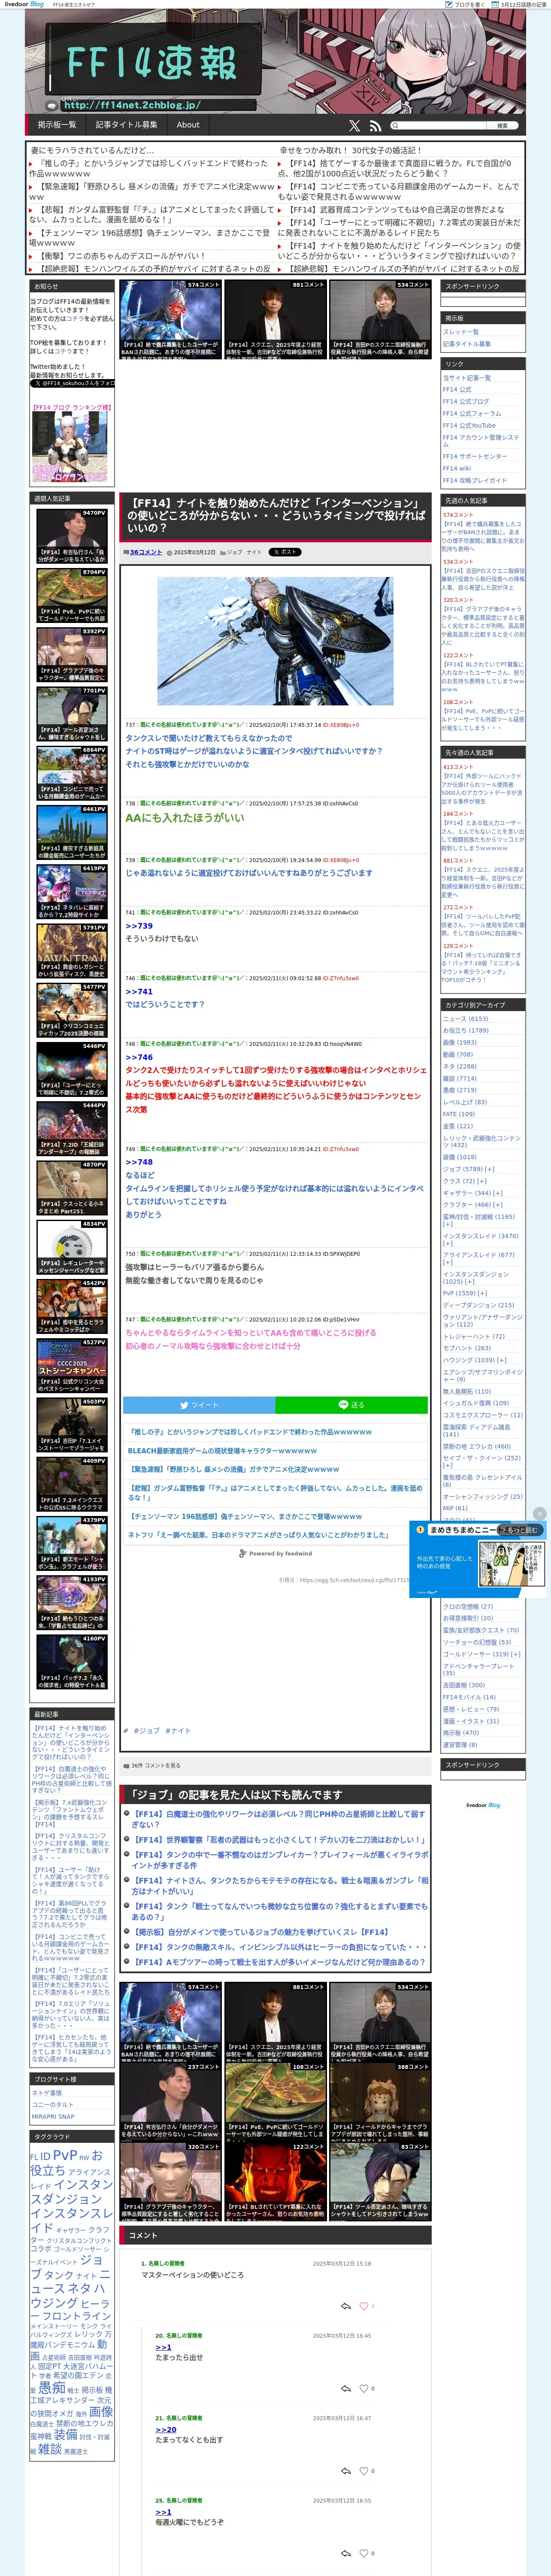551x2576 pixels.
Task: Open ニュース (6153) category
Action: click(466, 1019)
